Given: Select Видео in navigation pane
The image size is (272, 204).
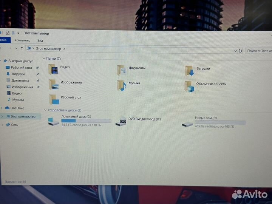Looking at the screenshot, I should [17, 93].
